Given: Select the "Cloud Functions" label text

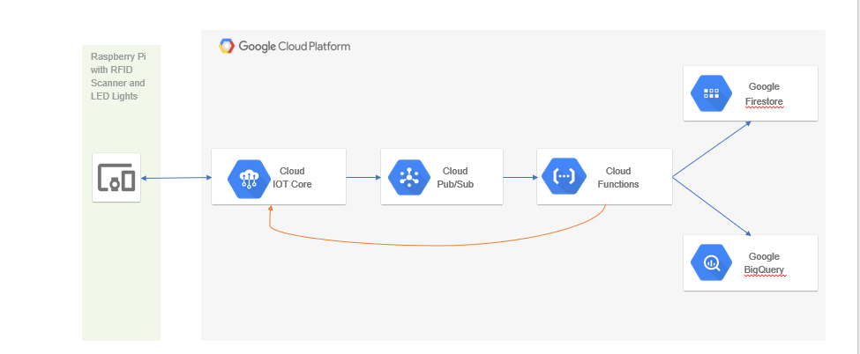Looking at the screenshot, I should pos(618,178).
